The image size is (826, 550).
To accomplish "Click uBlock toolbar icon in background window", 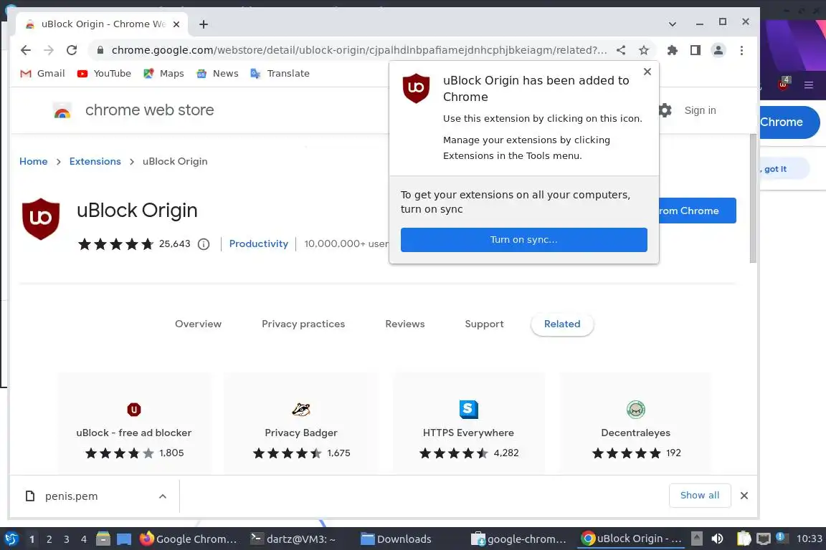I will tap(784, 83).
